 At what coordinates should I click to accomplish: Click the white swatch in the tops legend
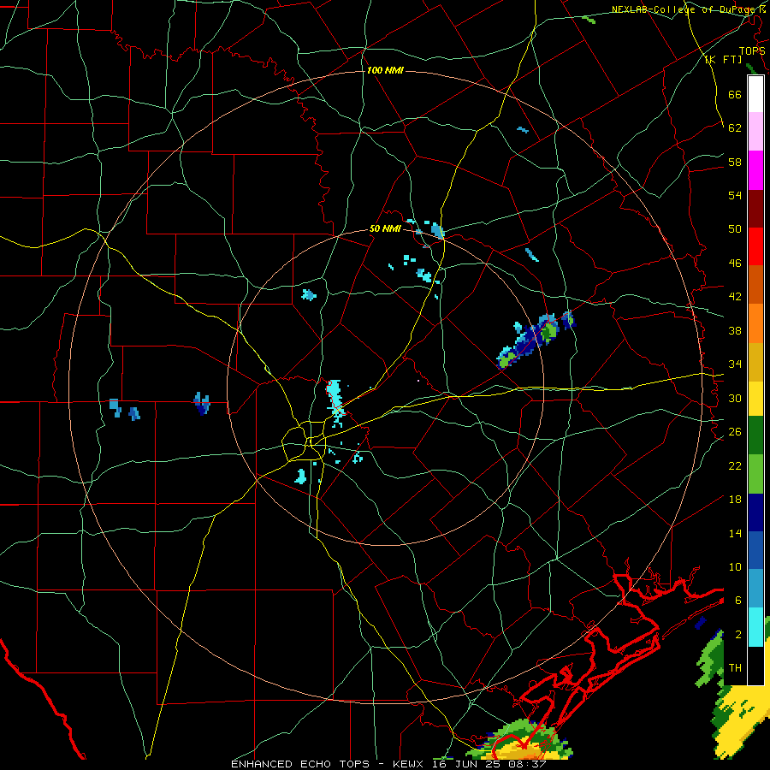pyautogui.click(x=755, y=94)
